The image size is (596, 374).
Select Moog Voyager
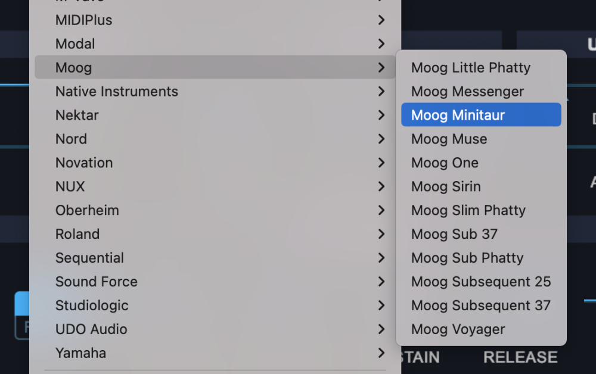[458, 329]
